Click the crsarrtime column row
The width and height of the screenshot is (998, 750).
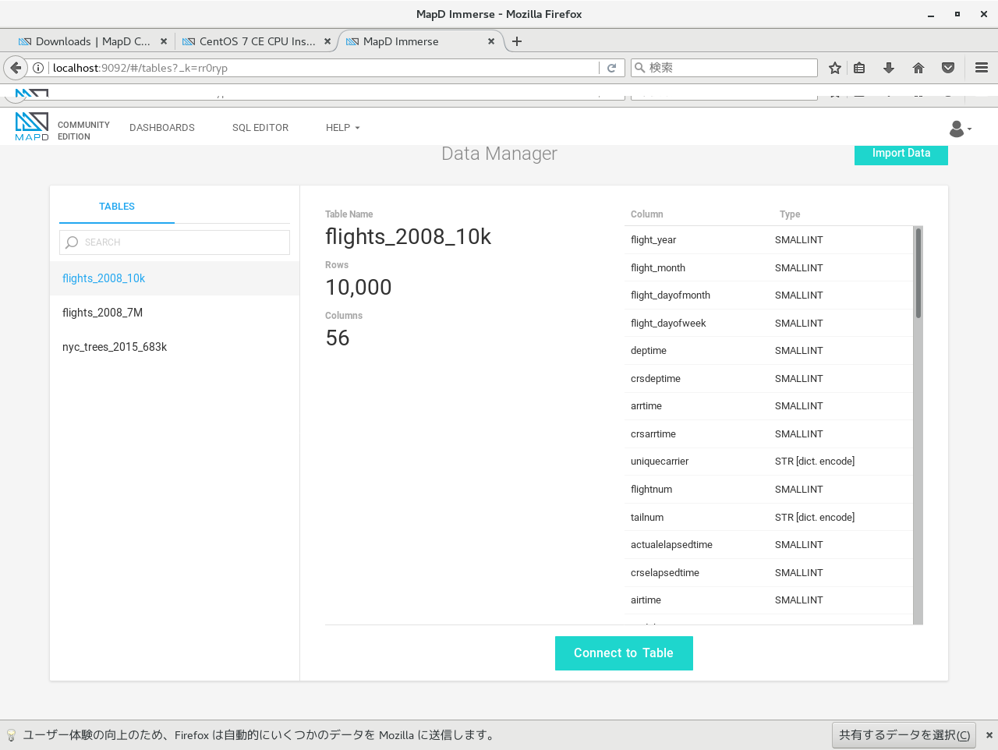[769, 433]
